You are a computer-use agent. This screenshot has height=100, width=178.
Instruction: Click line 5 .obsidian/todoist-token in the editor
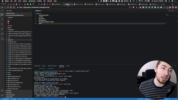coord(46,22)
